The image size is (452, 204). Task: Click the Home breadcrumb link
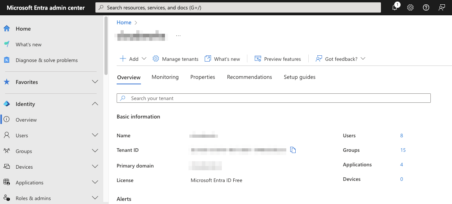click(x=124, y=22)
